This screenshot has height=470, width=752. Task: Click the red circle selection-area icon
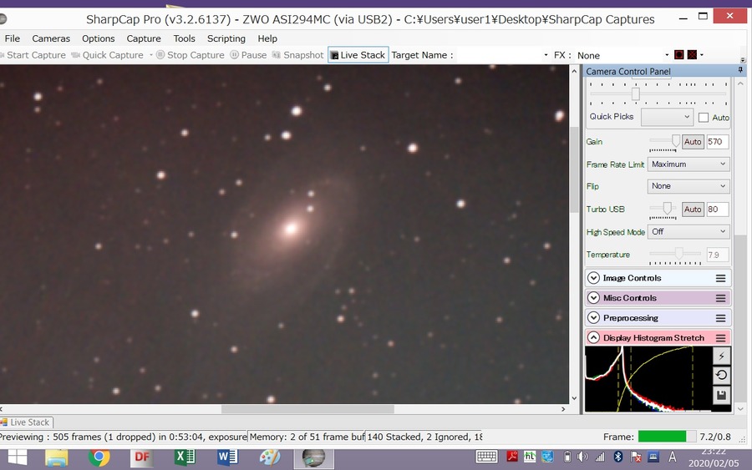tap(678, 54)
